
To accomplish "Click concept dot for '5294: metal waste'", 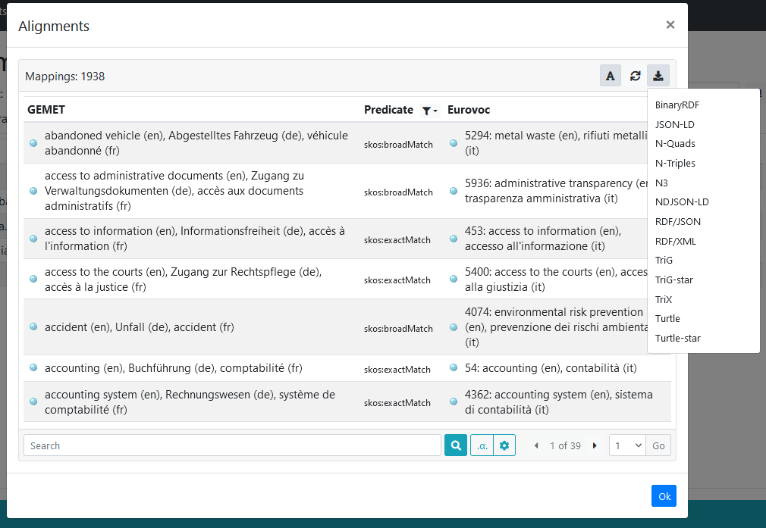I will (454, 143).
